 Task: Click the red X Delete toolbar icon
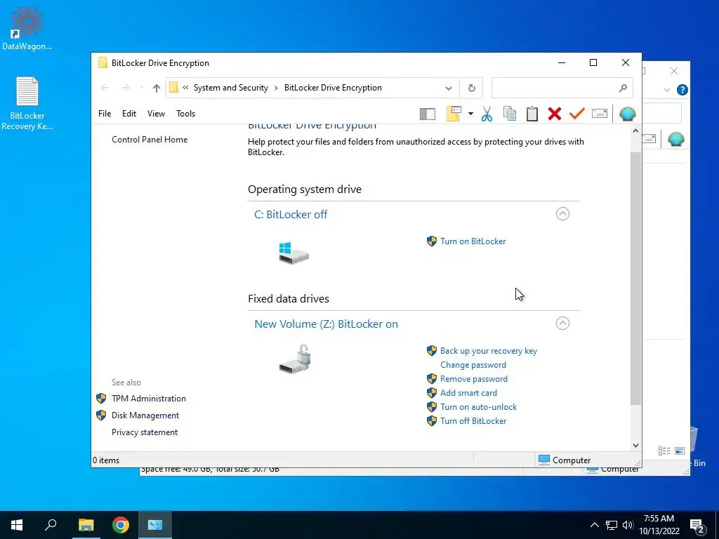[555, 114]
